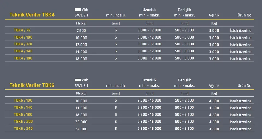The height and width of the screenshot is (139, 262).
Task: Select the TBK6 / 100 model label
Action: [x=23, y=100]
